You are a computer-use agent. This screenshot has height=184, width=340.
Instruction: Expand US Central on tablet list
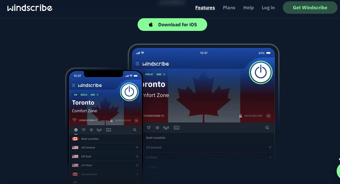pos(270,147)
